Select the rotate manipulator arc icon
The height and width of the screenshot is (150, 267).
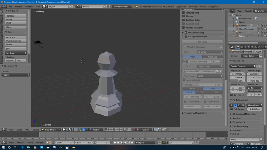coord(87,130)
